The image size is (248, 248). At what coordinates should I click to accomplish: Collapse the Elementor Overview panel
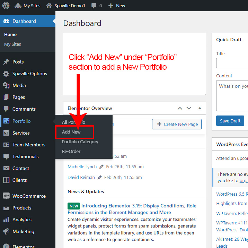200,108
